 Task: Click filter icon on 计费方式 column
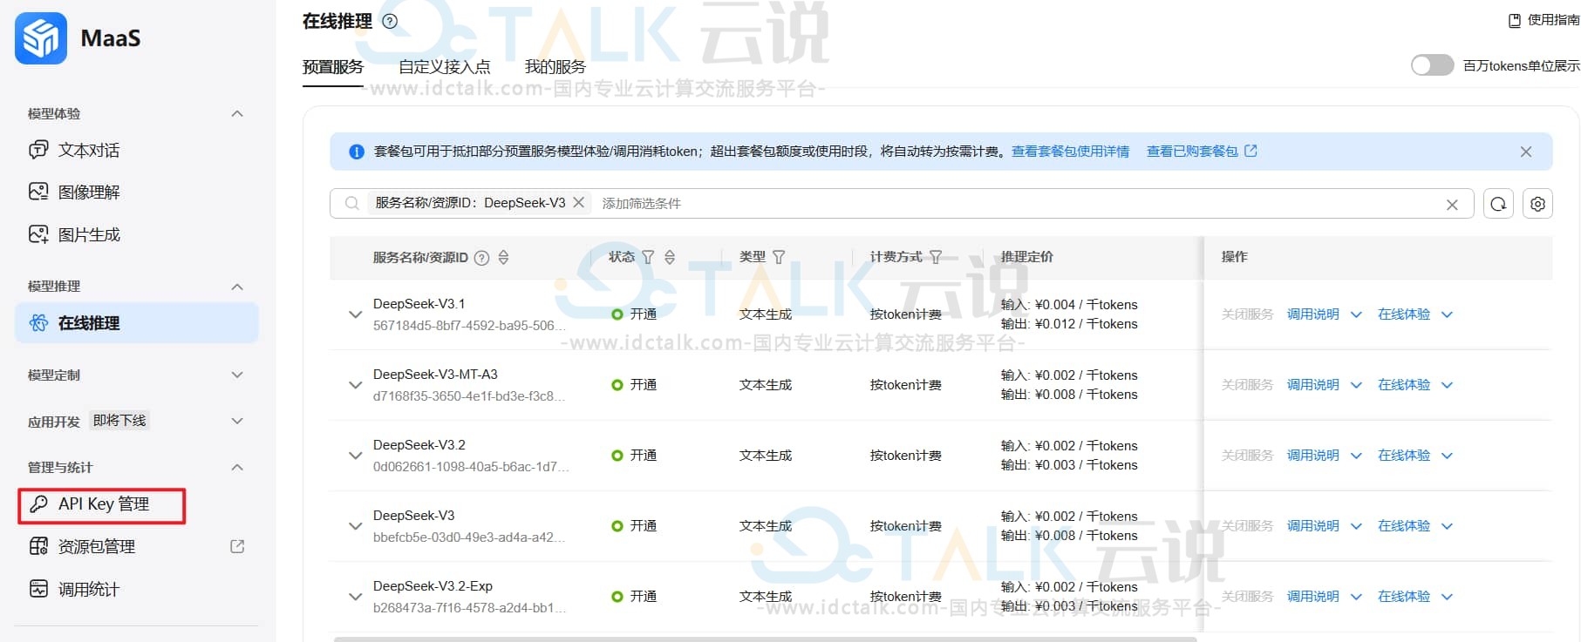pos(936,258)
